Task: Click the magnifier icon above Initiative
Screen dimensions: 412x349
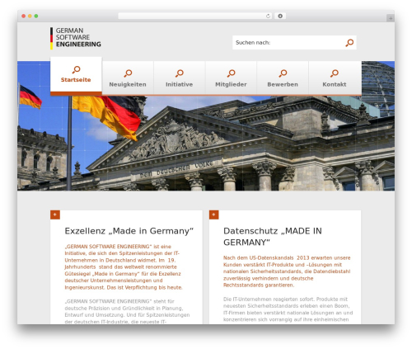Action: [x=180, y=73]
